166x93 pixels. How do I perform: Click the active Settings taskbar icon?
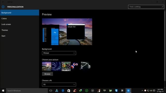pyautogui.click(x=128, y=91)
